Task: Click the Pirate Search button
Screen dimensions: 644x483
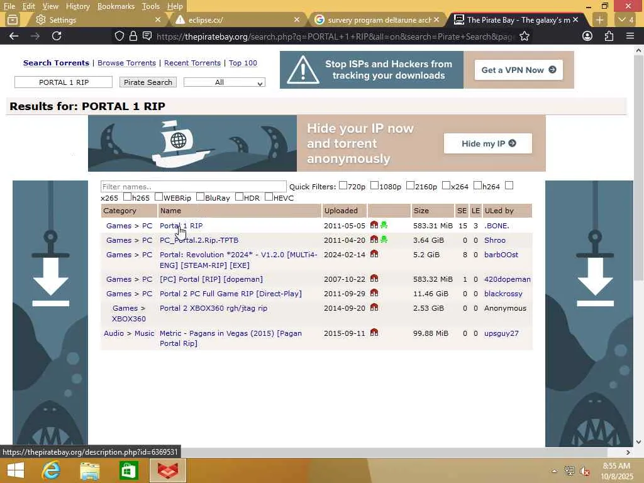Action: coord(148,82)
